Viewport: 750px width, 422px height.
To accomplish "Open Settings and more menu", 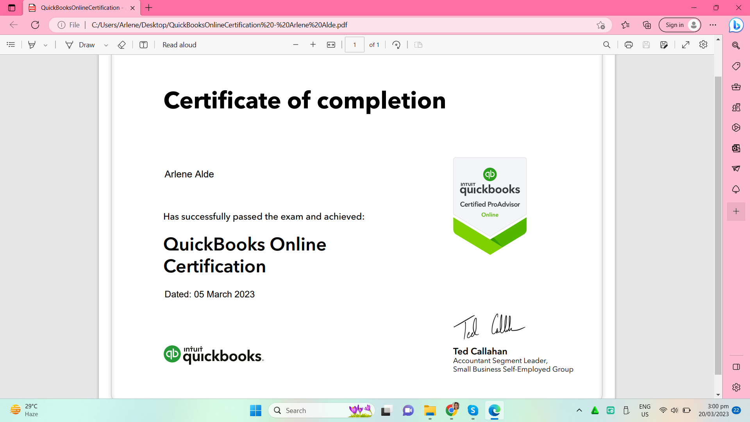I will coord(713,25).
